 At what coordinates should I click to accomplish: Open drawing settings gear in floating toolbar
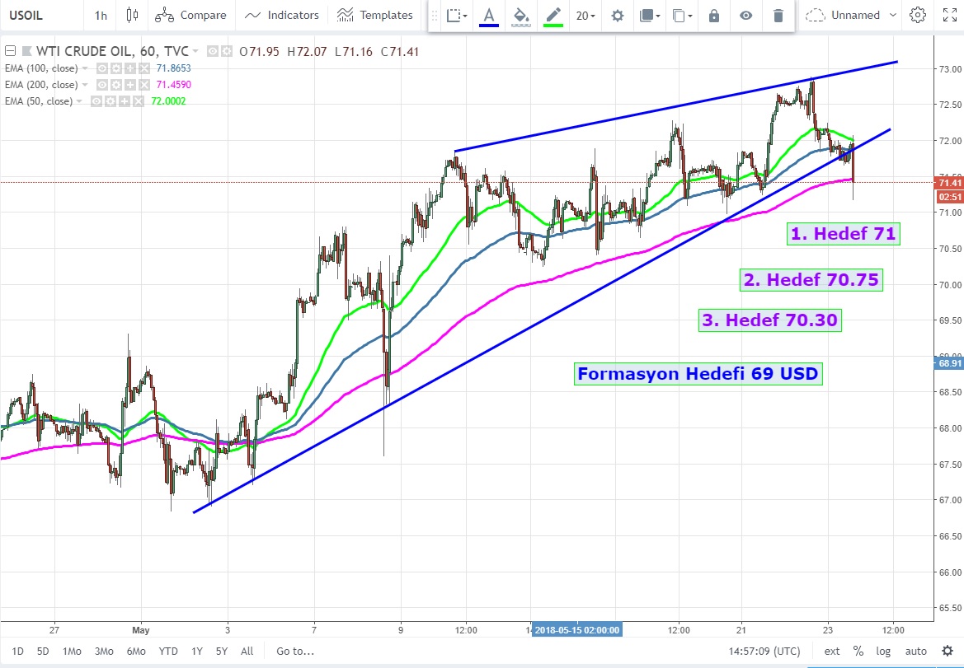click(x=617, y=15)
